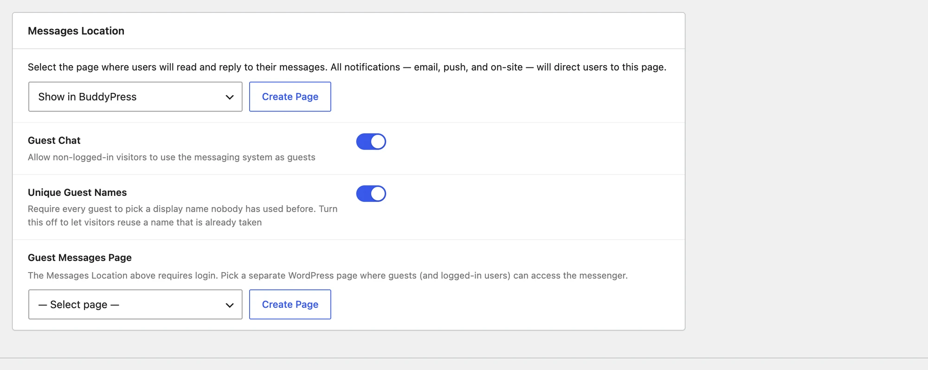Open the Show in BuddyPress dropdown

pyautogui.click(x=135, y=97)
